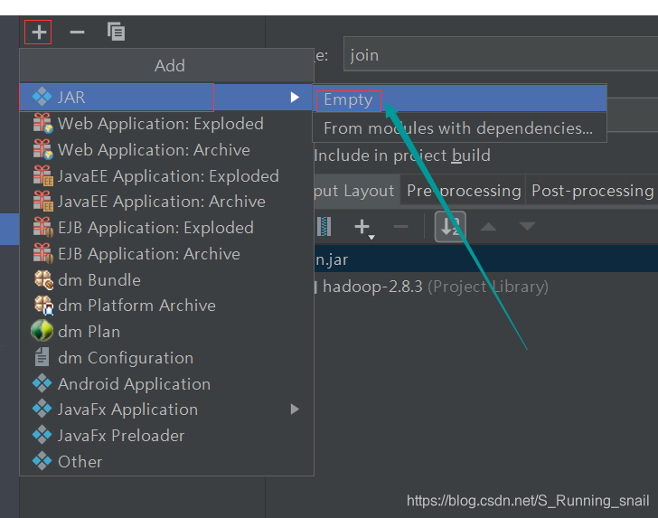
Task: Select Web Application: Exploded
Action: (166, 124)
